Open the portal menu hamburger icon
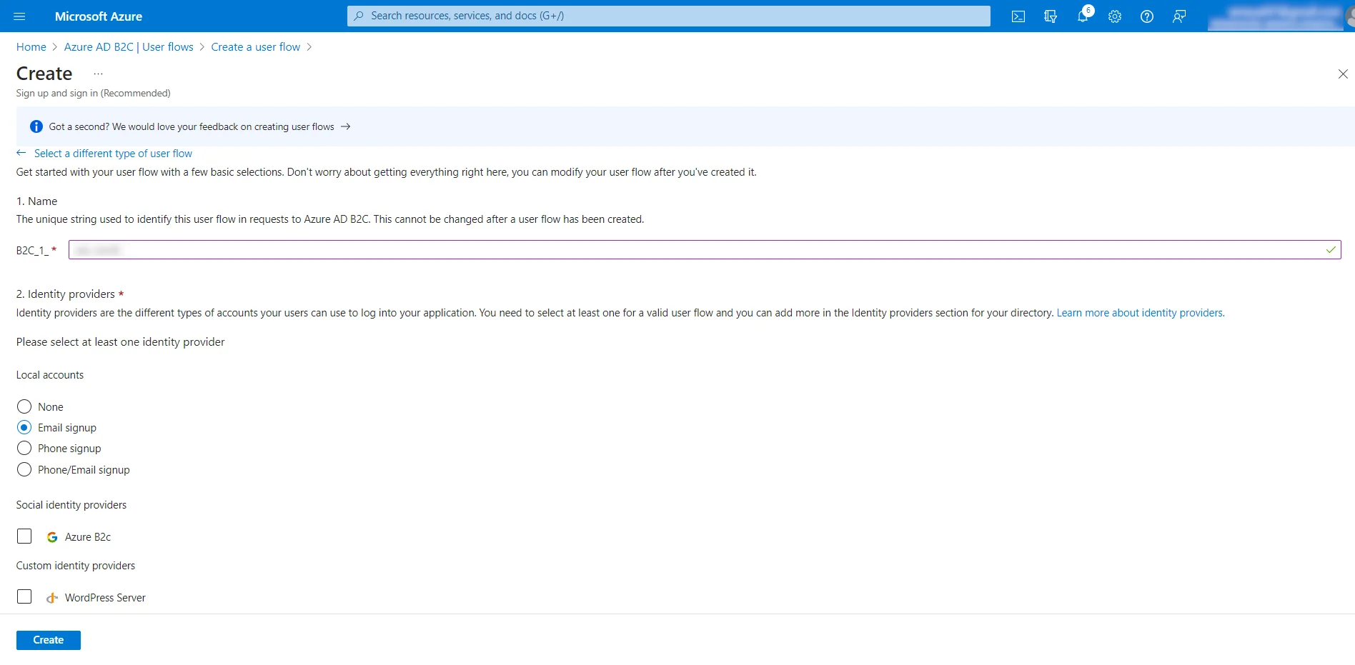 (x=19, y=16)
